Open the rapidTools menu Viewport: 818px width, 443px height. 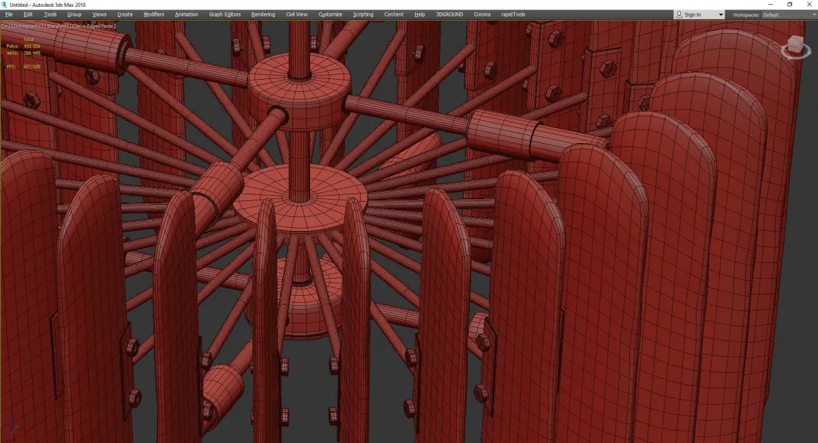coord(513,14)
